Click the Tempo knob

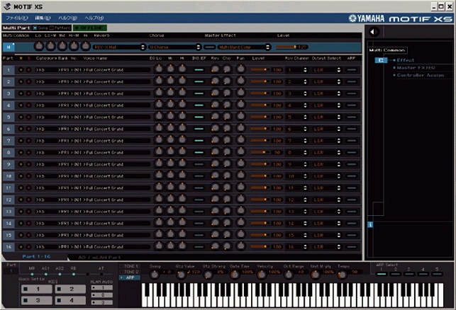[x=343, y=275]
